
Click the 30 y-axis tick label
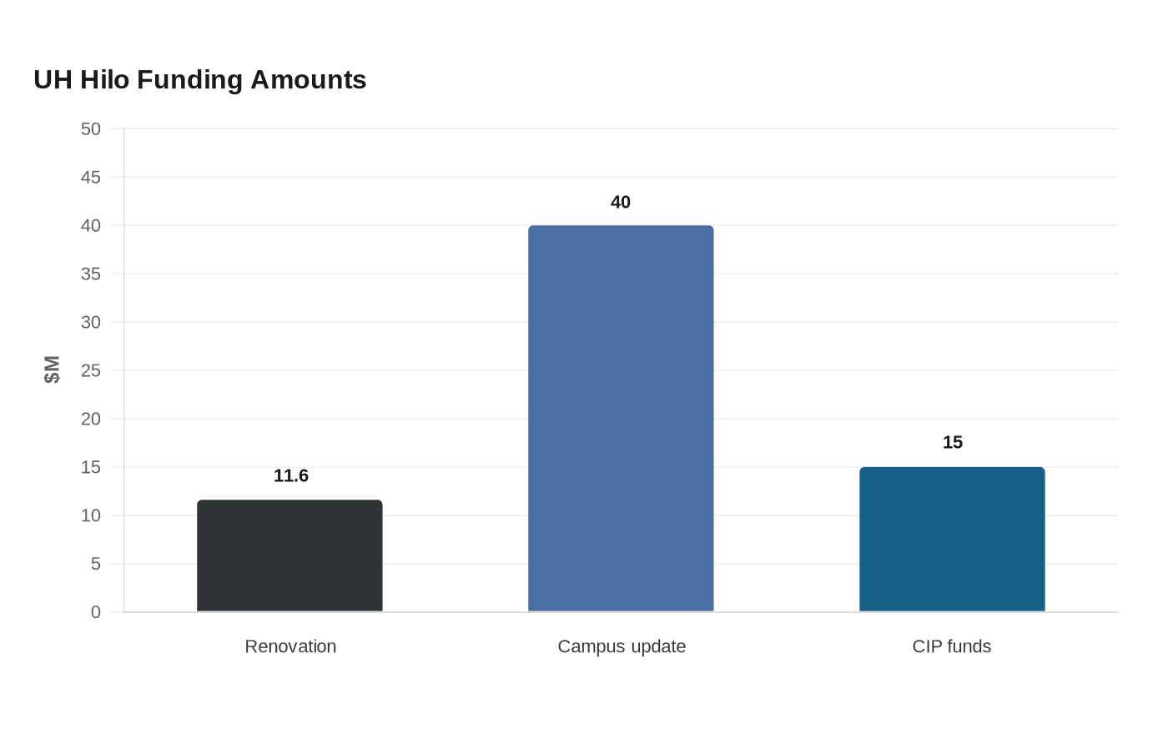(91, 322)
